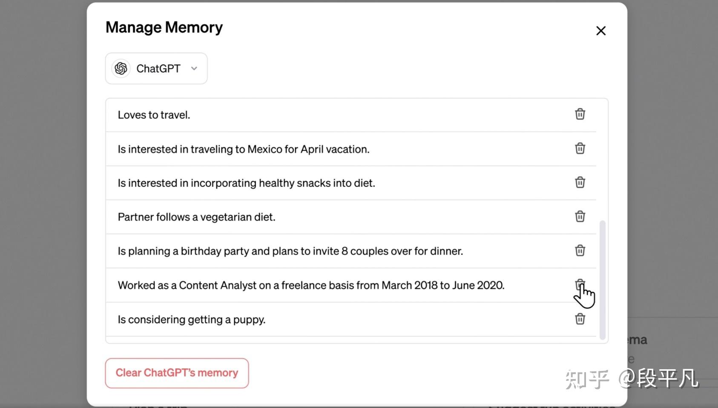The image size is (718, 408).
Task: Select the Mexico April vacation memory text
Action: tap(244, 149)
